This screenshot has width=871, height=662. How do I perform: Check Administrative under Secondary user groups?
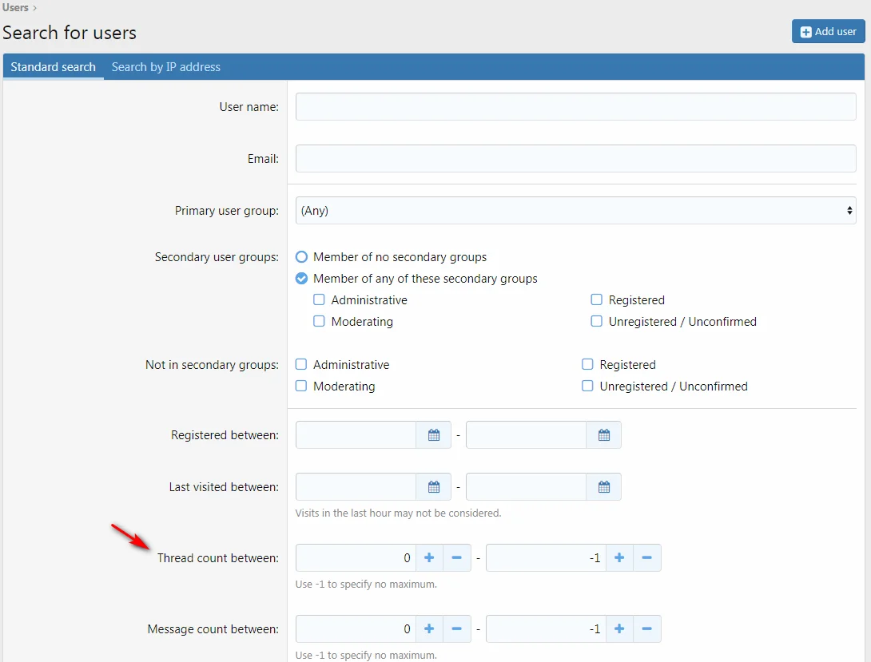click(x=320, y=300)
